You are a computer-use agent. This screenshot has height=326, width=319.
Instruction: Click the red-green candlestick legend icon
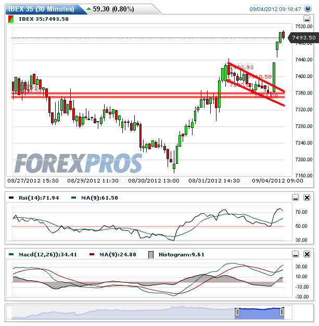11,19
